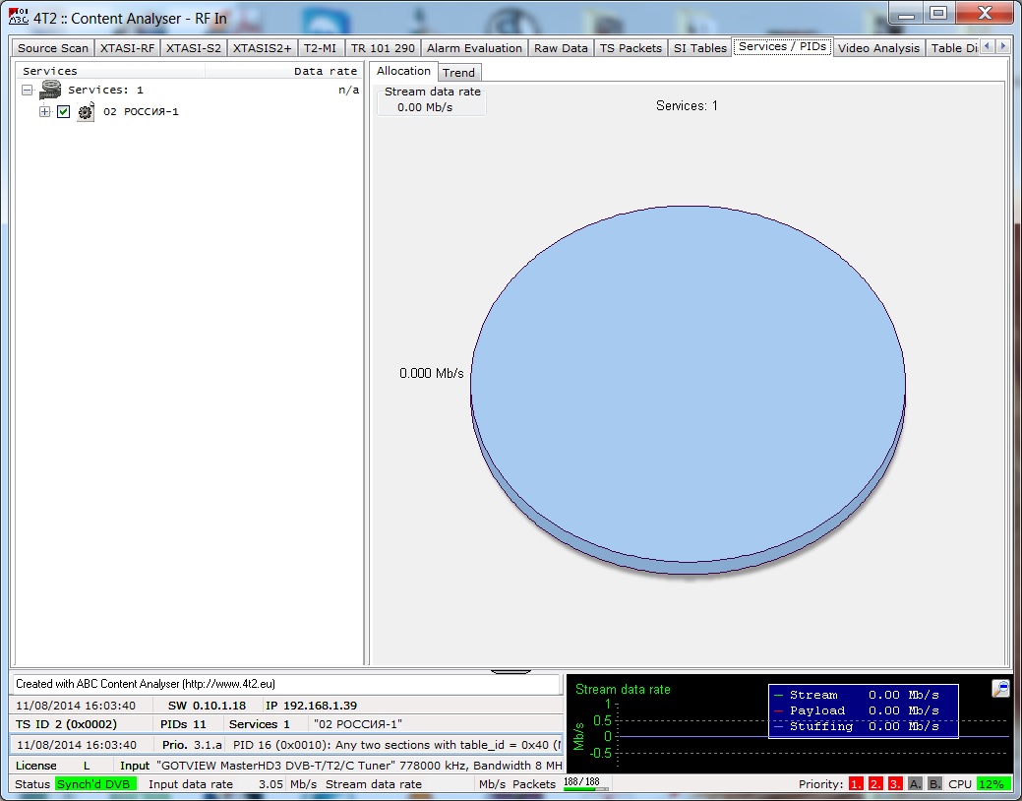Click the Synch'd DVB status indicator
Viewport: 1022px width, 801px height.
pyautogui.click(x=96, y=784)
